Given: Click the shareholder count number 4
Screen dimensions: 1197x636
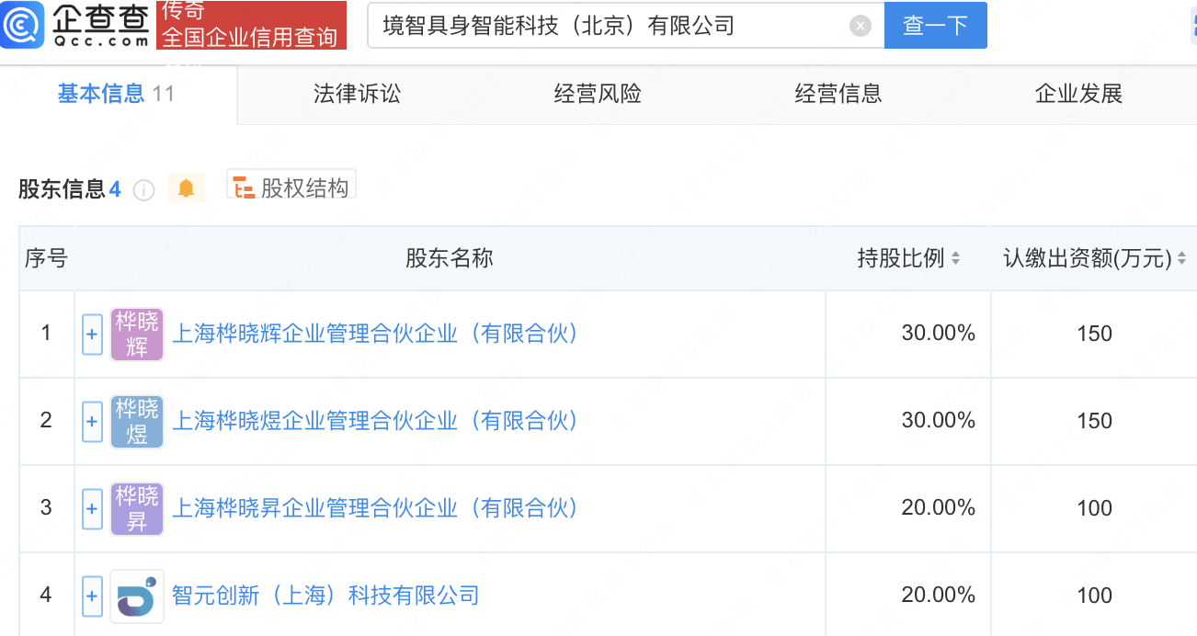Looking at the screenshot, I should (115, 189).
